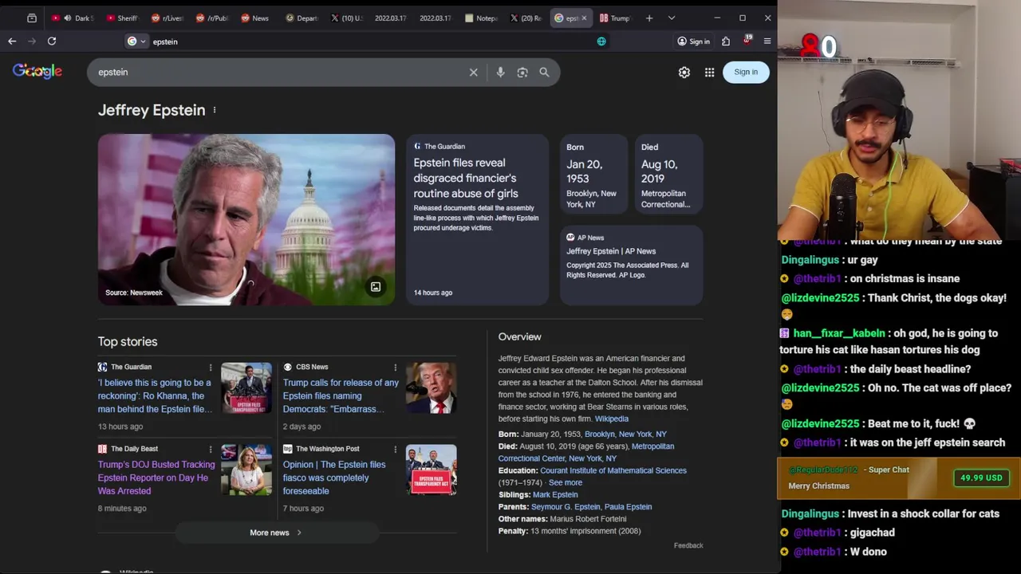
Task: Switch to the r/Livest Reddit tab
Action: coord(166,18)
